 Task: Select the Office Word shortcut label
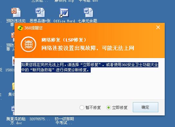[64, 21]
